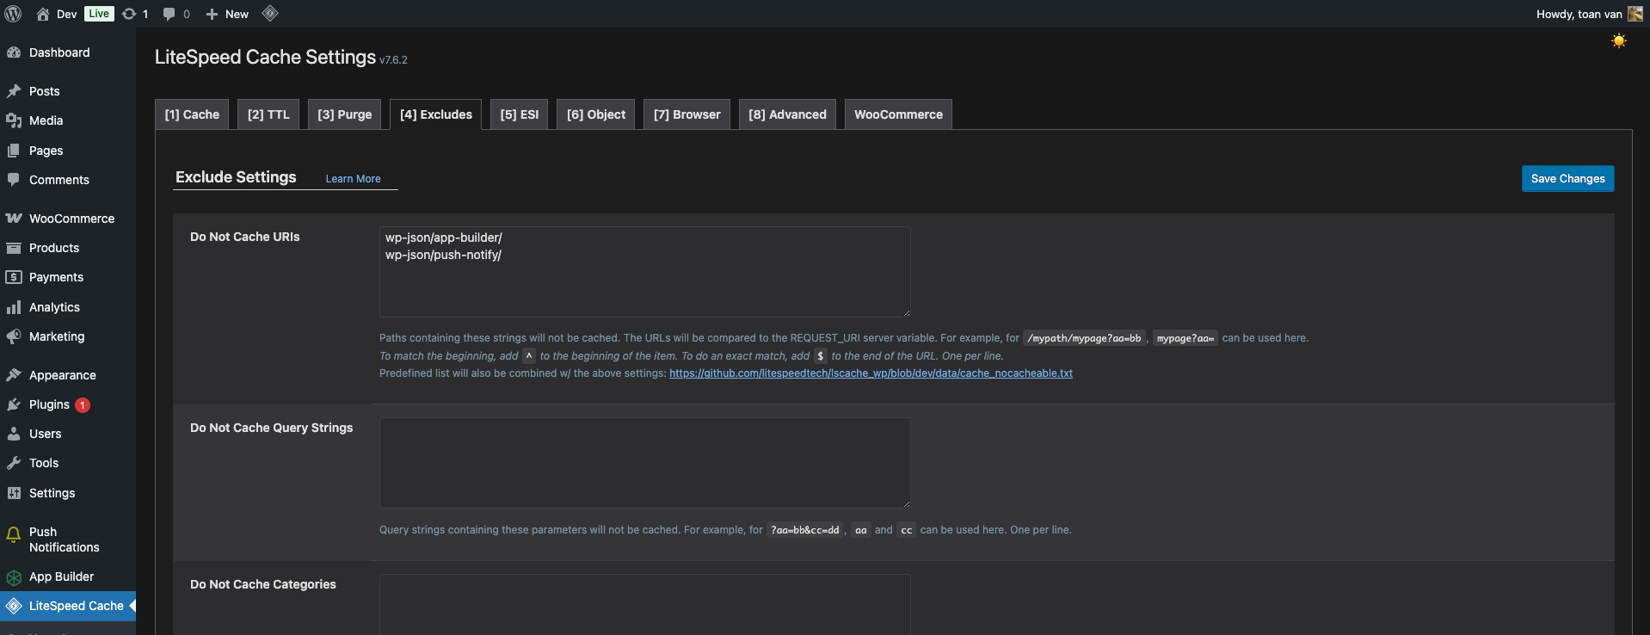The width and height of the screenshot is (1650, 635).
Task: Select the WooCommerce settings tab
Action: click(x=897, y=114)
